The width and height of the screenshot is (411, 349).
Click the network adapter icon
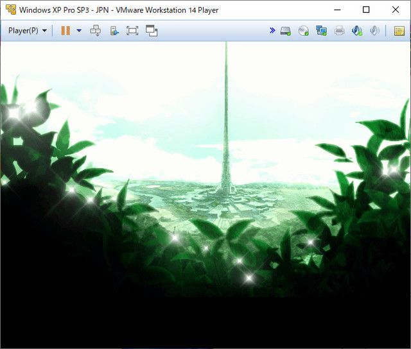(321, 31)
